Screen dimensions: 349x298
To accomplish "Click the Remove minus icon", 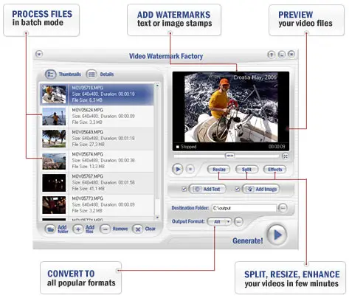I will tap(106, 229).
